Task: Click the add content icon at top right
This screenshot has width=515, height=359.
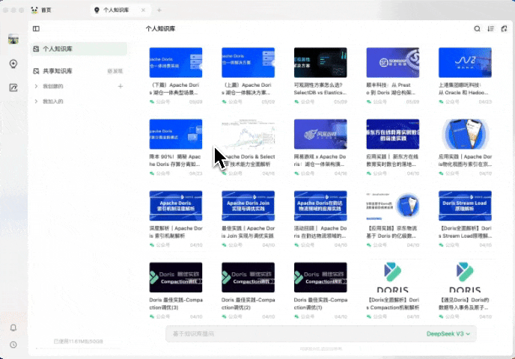Action: click(x=505, y=29)
